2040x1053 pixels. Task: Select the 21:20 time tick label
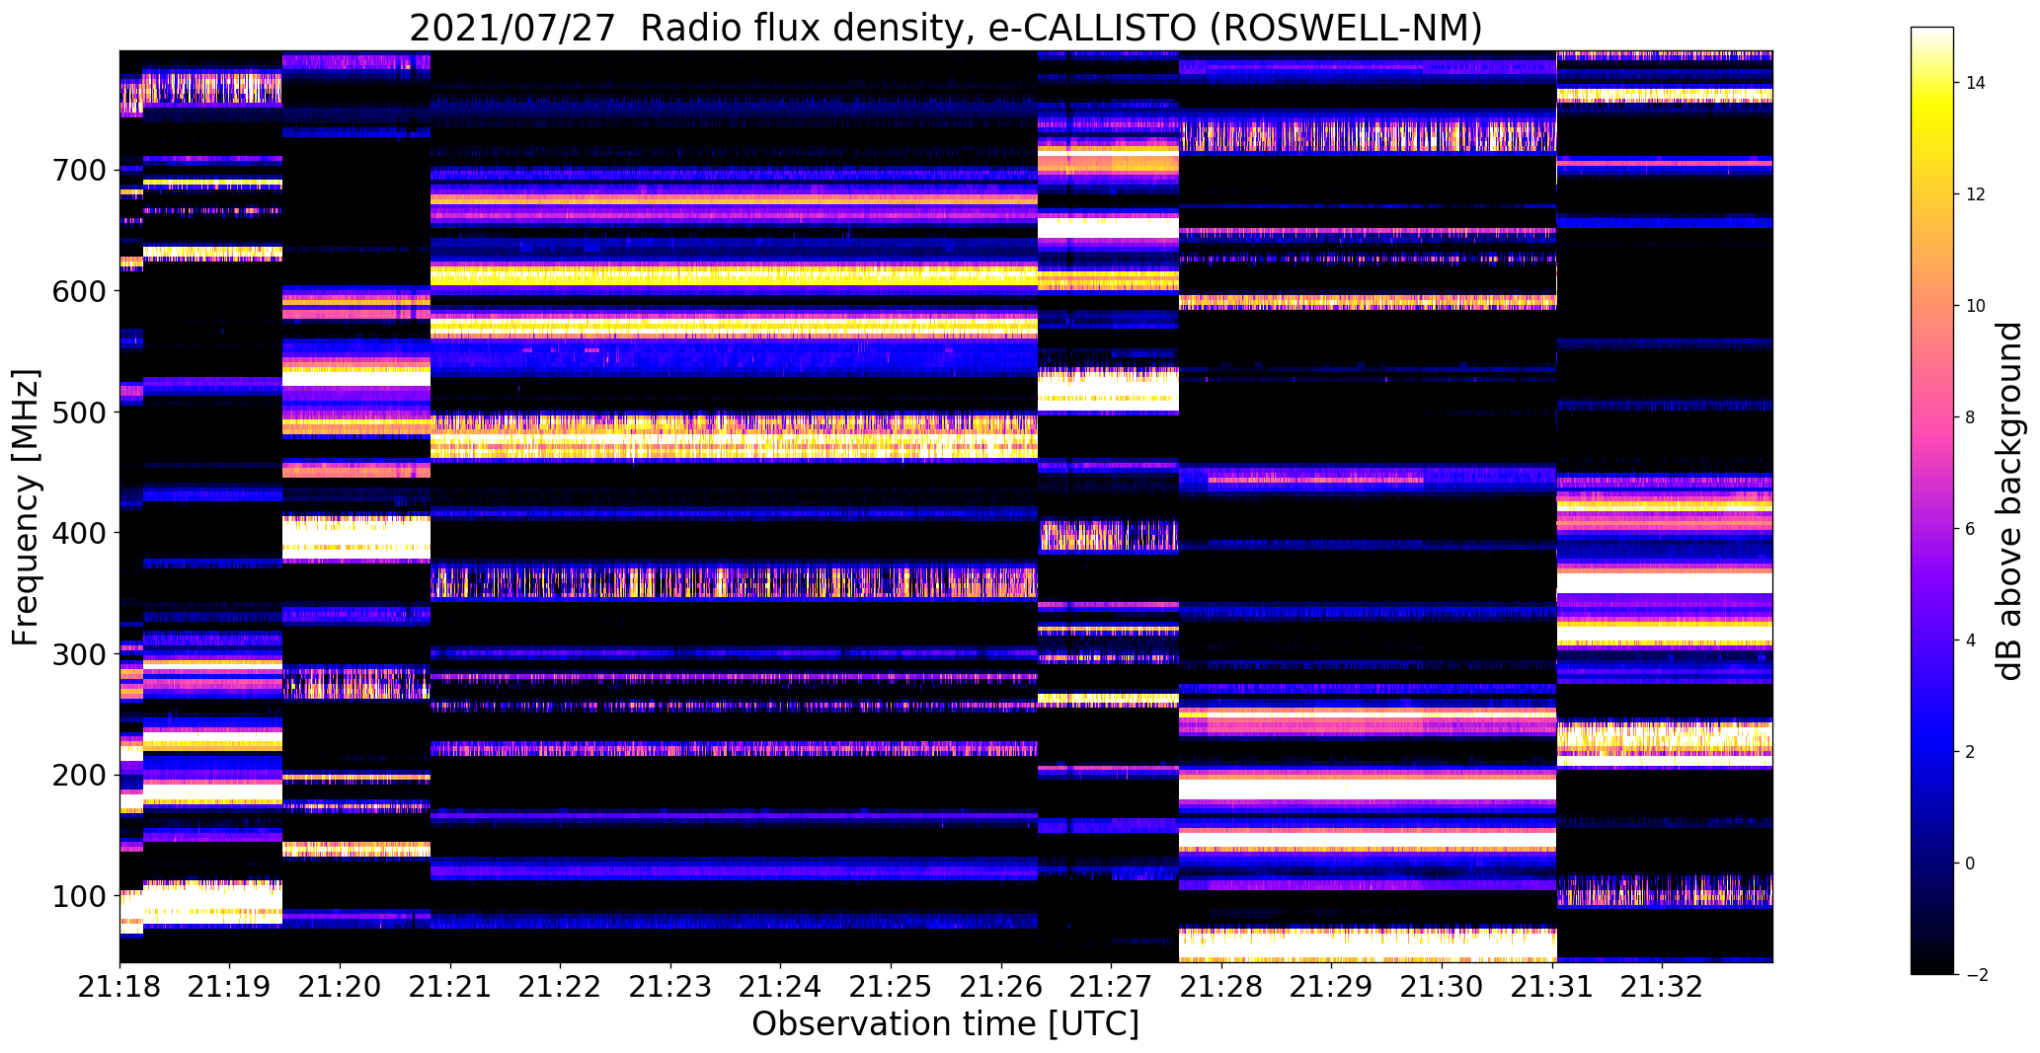(341, 987)
